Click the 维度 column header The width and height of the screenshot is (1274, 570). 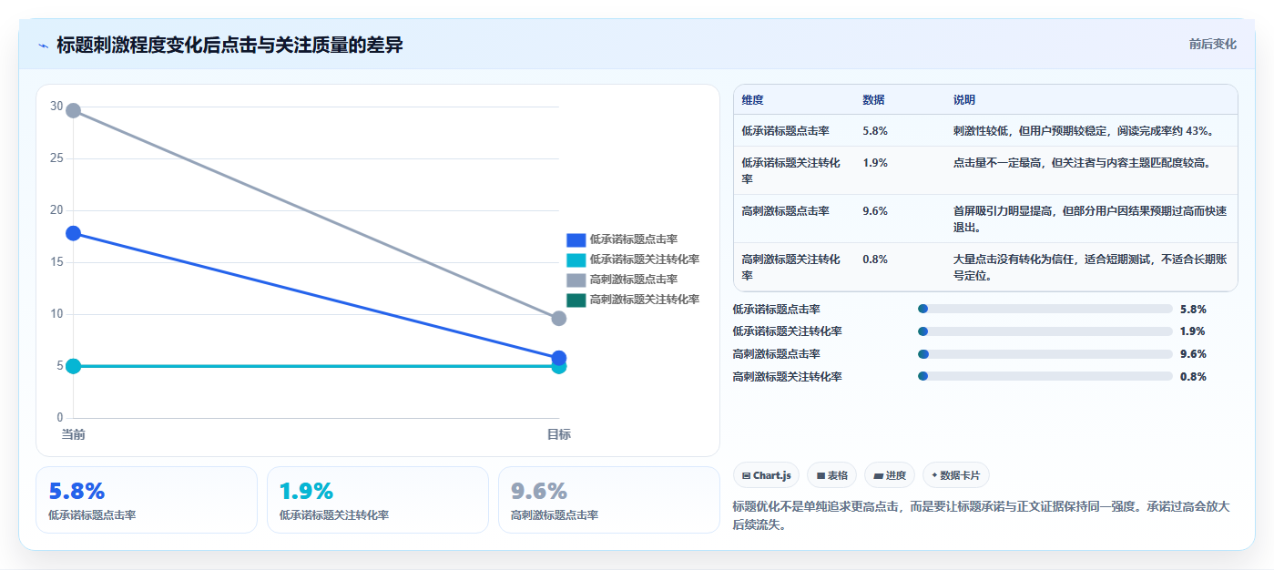(x=752, y=100)
